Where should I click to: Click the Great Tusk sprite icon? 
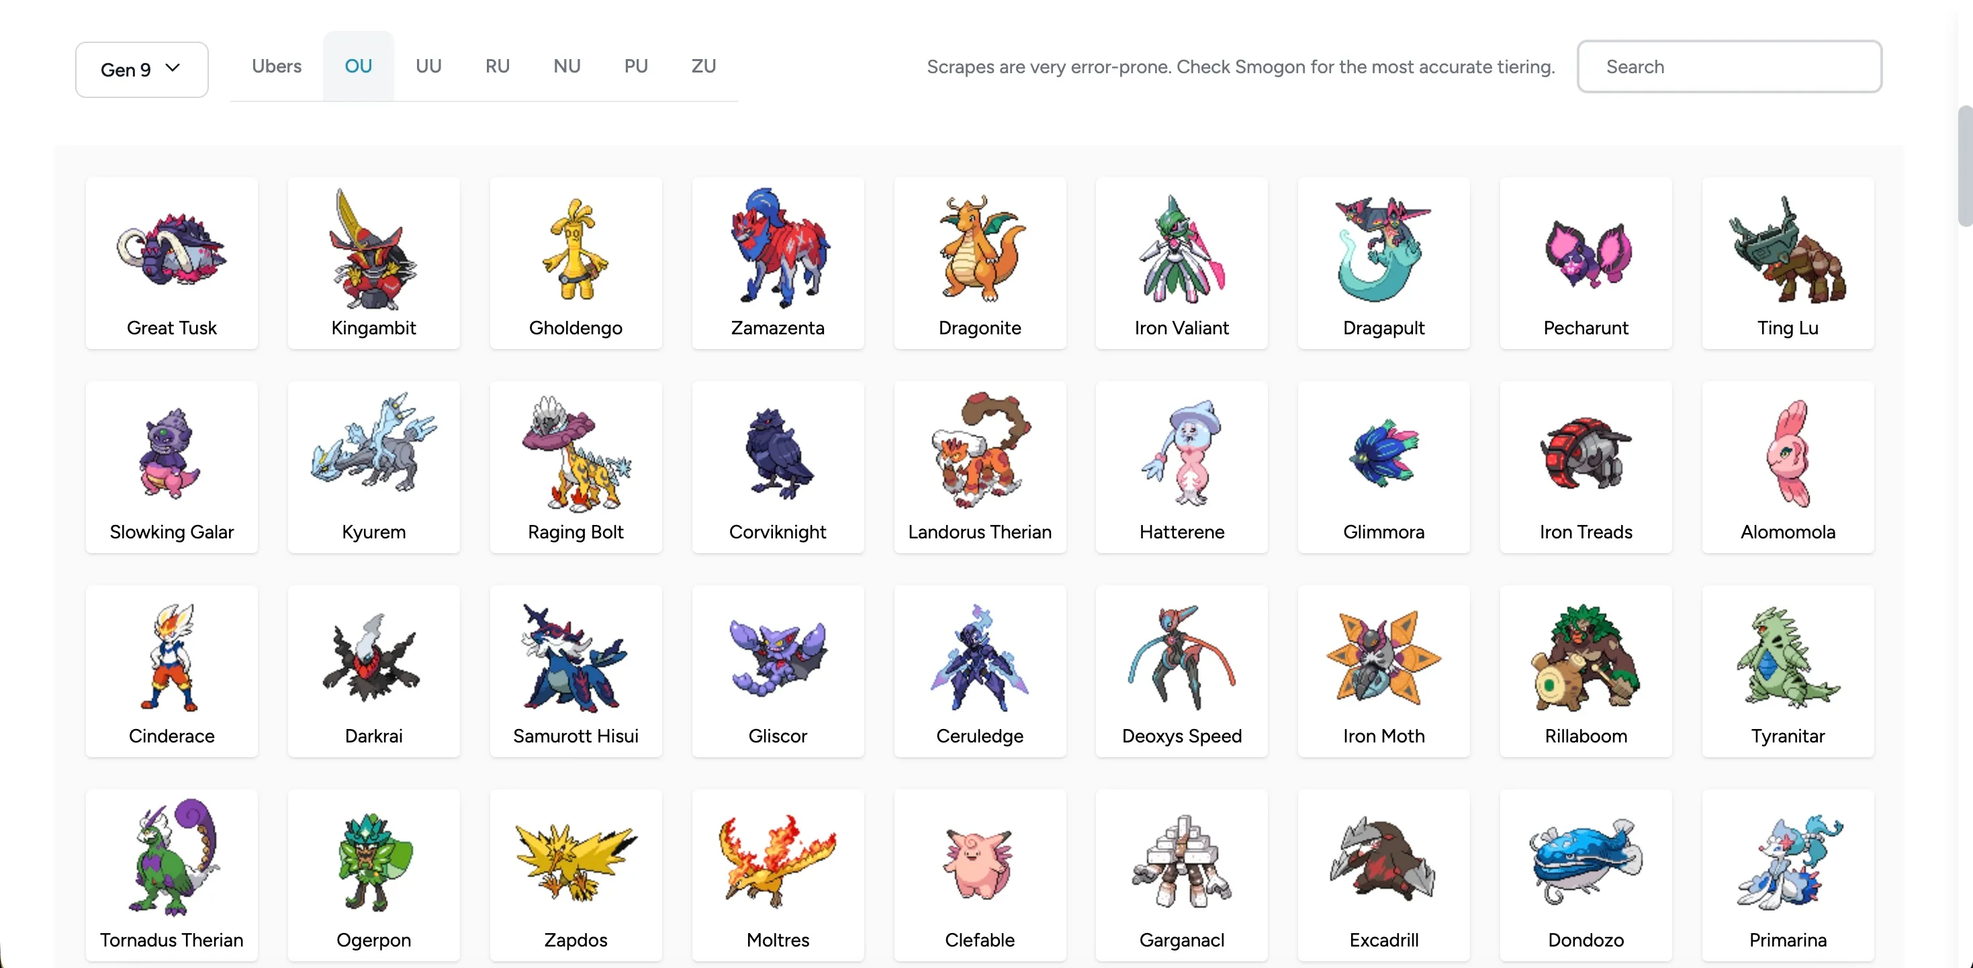pos(171,250)
